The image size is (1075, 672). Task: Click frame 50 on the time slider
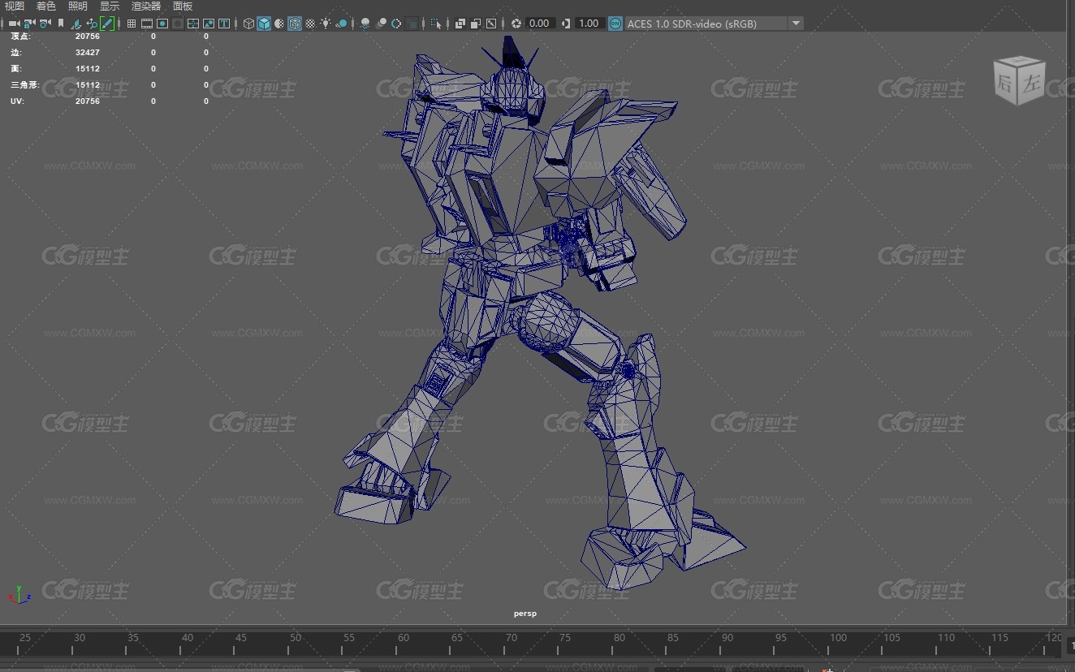tap(296, 638)
